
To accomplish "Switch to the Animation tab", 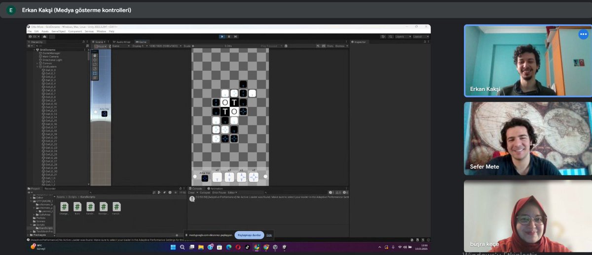I will [x=216, y=188].
